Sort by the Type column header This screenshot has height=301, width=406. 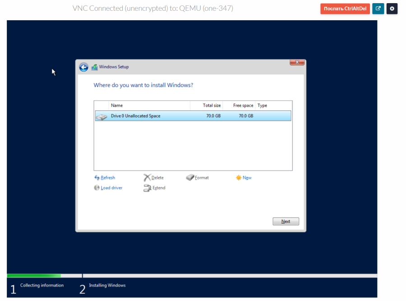click(x=274, y=105)
